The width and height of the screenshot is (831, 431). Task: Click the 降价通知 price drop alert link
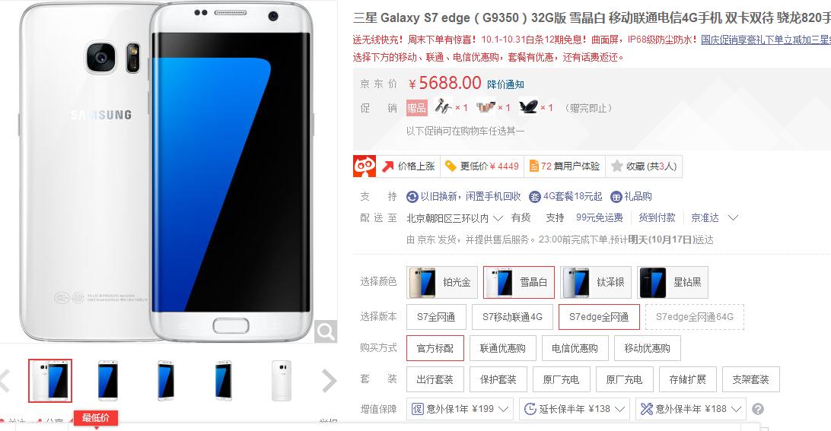(505, 84)
